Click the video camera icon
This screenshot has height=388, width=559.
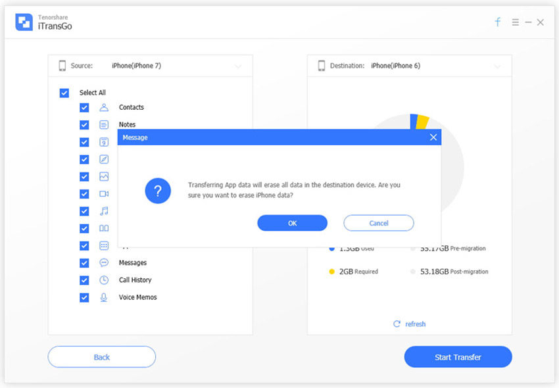(x=104, y=193)
